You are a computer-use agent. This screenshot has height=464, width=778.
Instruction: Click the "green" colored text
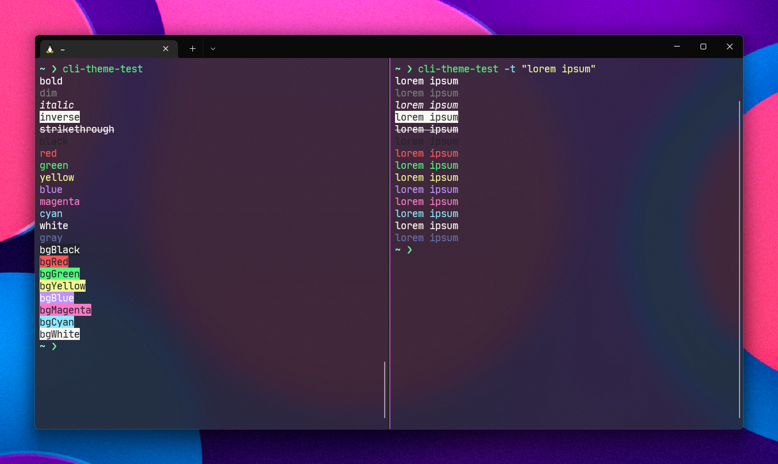pyautogui.click(x=54, y=165)
